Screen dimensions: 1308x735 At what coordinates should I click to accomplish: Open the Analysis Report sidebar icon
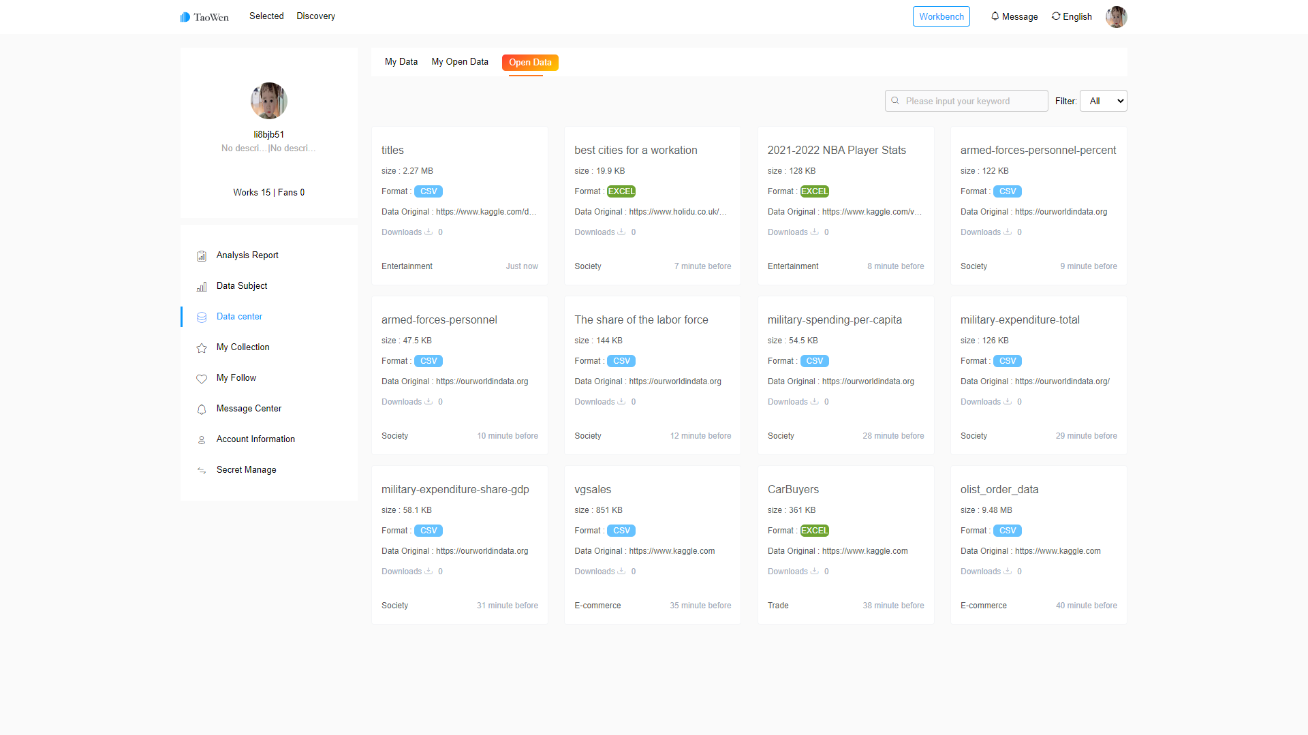coord(202,256)
